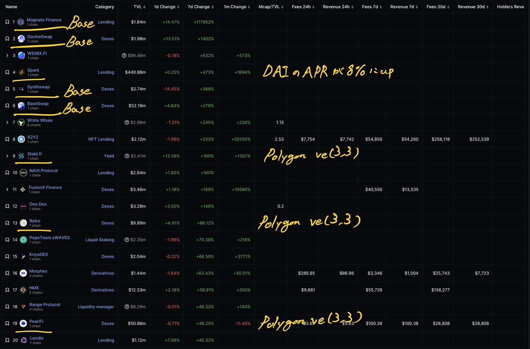
Task: Click the TVL info icon for WEMIX.FI
Action: pyautogui.click(x=124, y=56)
